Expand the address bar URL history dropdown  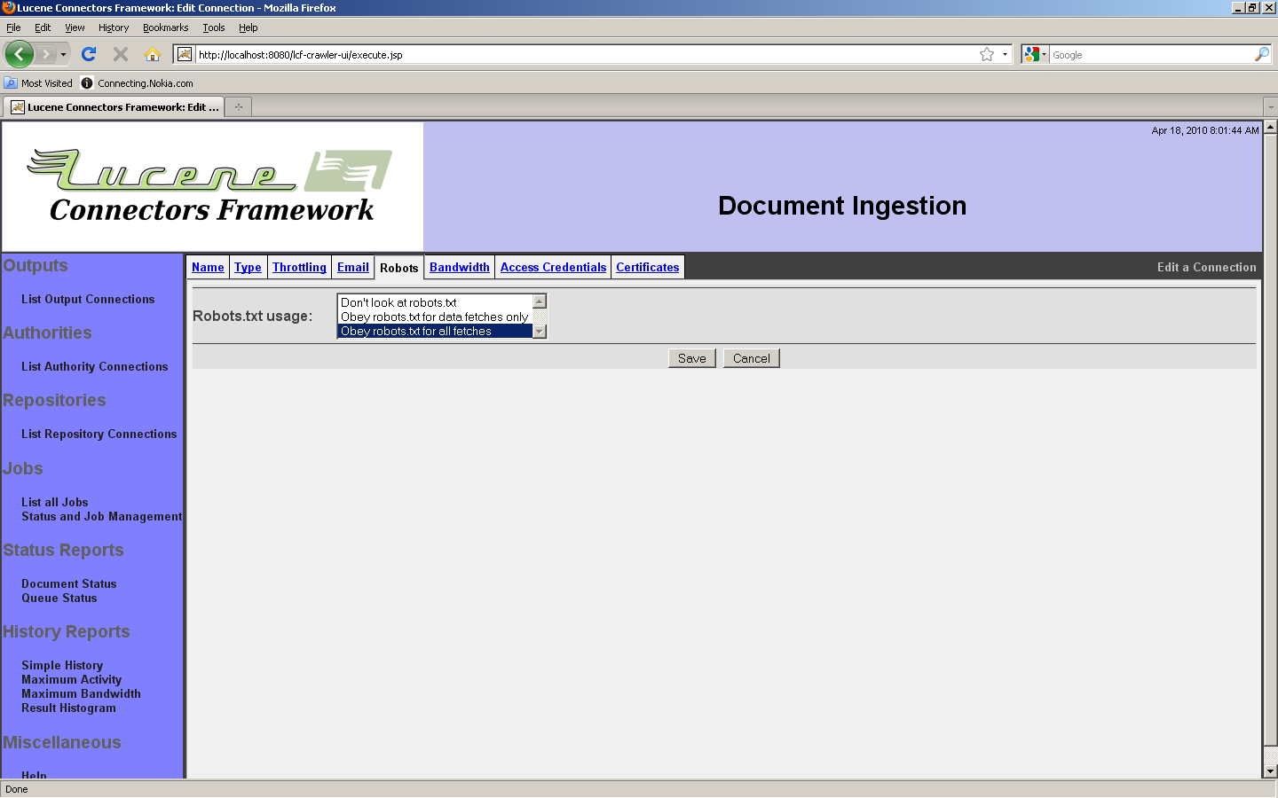1005,54
